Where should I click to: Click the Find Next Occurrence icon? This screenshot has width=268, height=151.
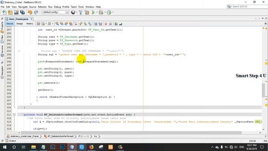66,24
